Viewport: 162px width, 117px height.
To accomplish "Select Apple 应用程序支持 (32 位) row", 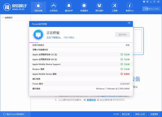I will point(81,54).
